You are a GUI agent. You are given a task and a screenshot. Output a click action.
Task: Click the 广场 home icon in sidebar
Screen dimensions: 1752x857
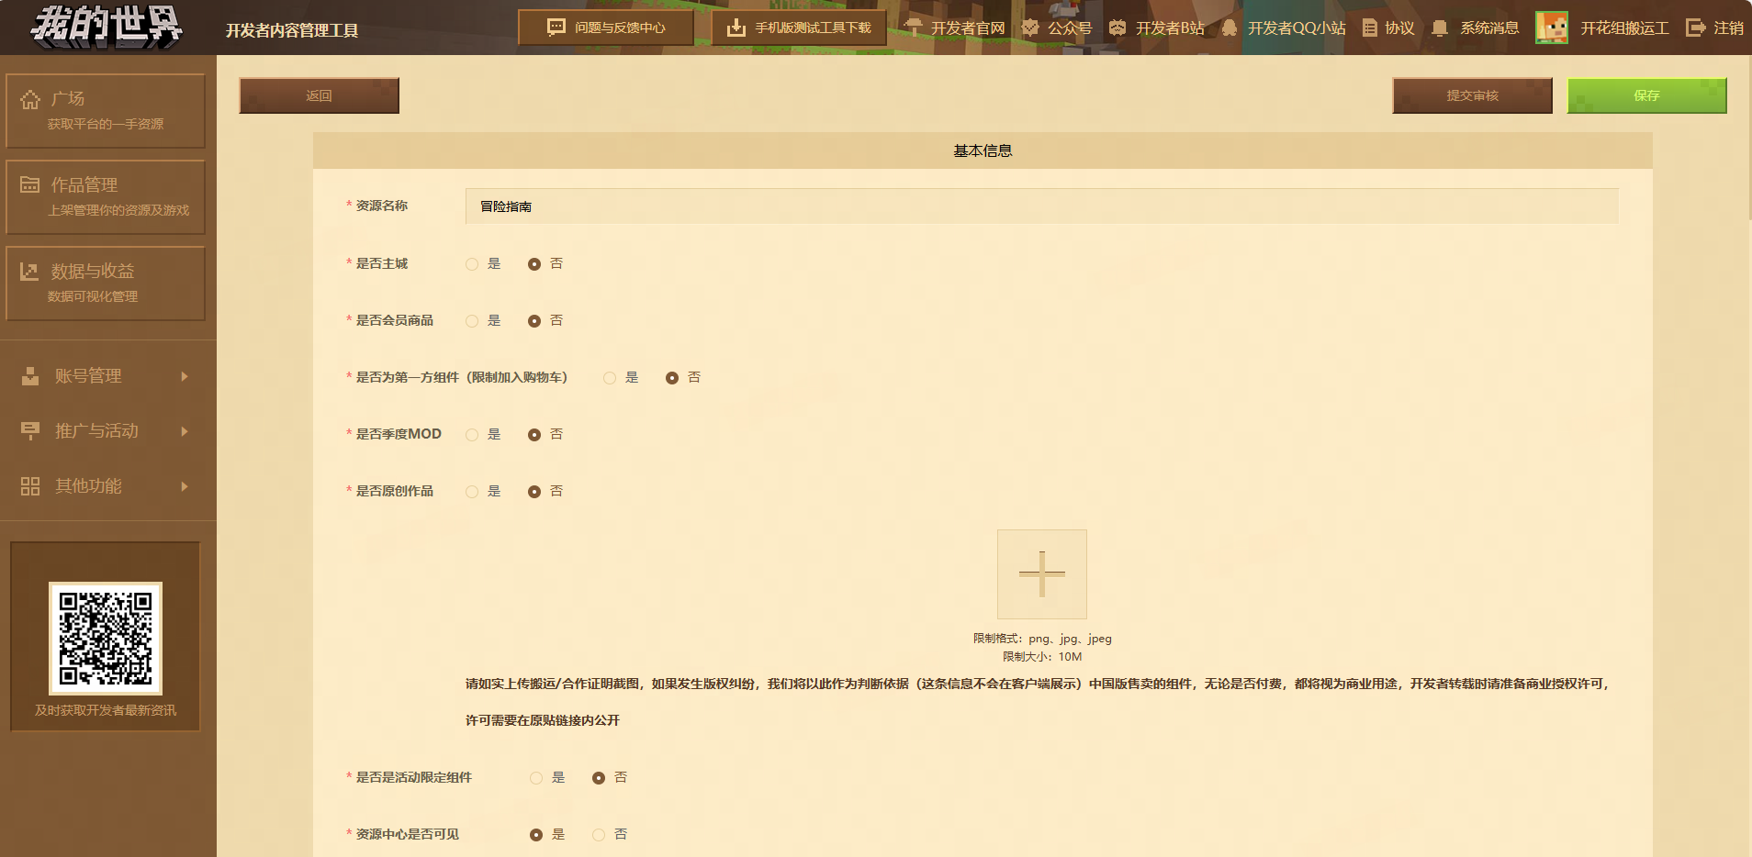click(x=30, y=99)
